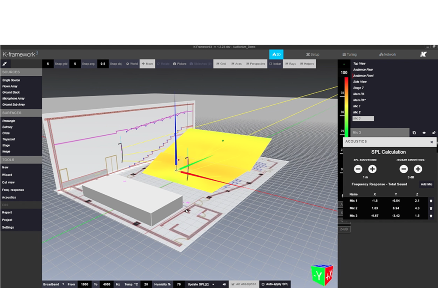438x288 pixels.
Task: Select Flown Array under Sources
Action: pyautogui.click(x=10, y=86)
